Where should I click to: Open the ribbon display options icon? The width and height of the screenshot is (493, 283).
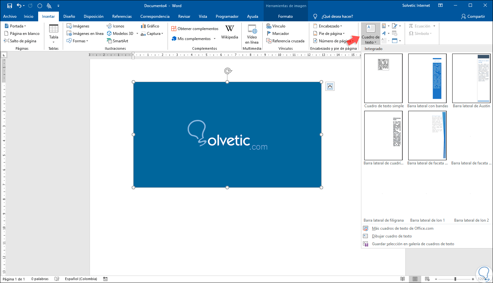click(x=440, y=5)
